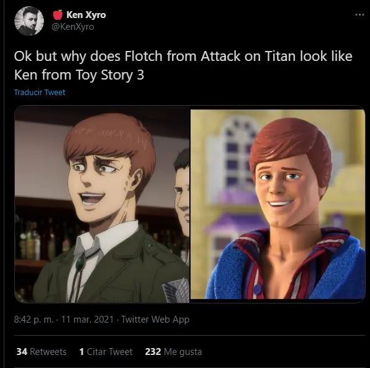Open the @KenXyro handle link
The height and width of the screenshot is (368, 370).
coord(73,27)
